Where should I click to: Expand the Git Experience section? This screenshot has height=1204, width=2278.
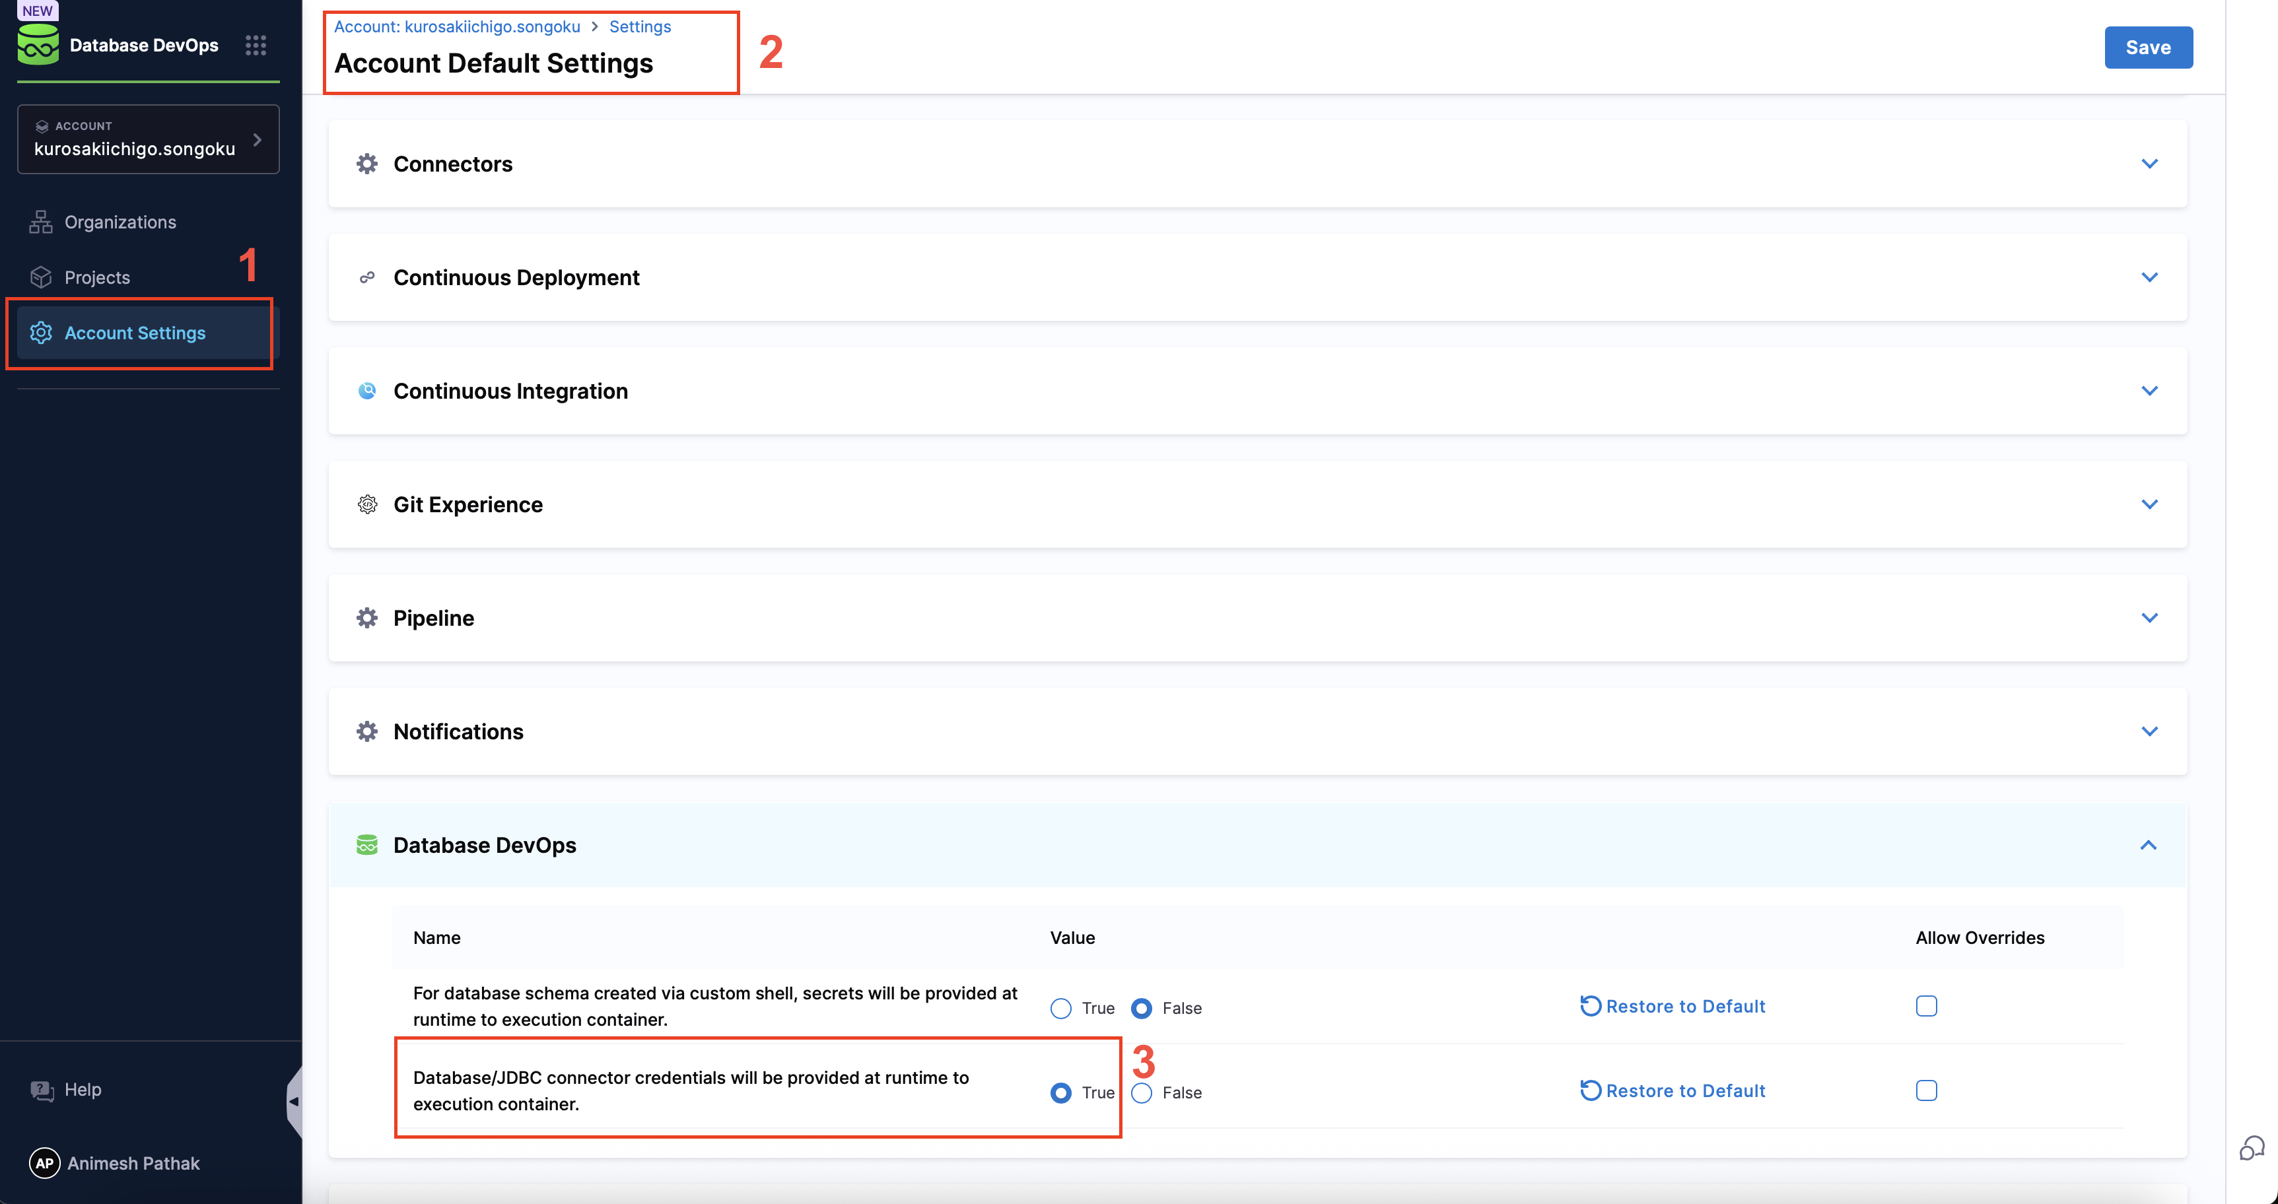[x=2150, y=504]
